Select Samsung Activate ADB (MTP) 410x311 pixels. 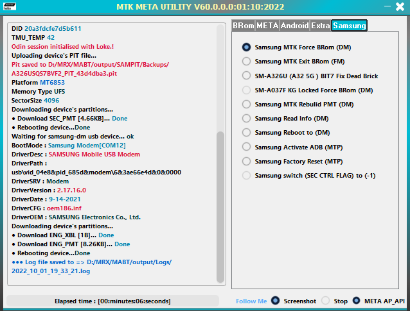[x=292, y=147]
